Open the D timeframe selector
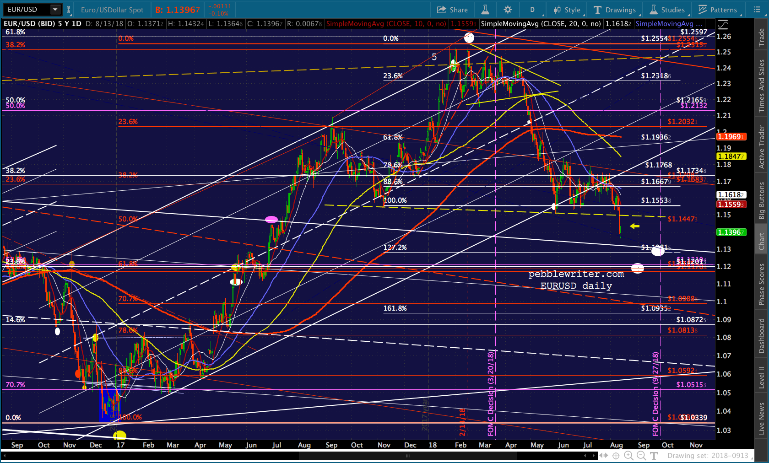 pos(533,10)
